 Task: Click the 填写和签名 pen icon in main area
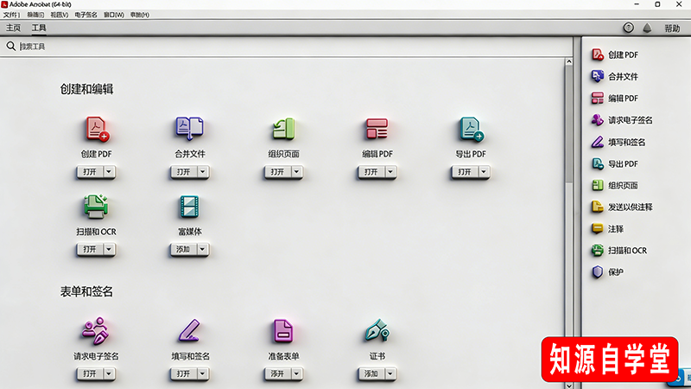click(189, 331)
